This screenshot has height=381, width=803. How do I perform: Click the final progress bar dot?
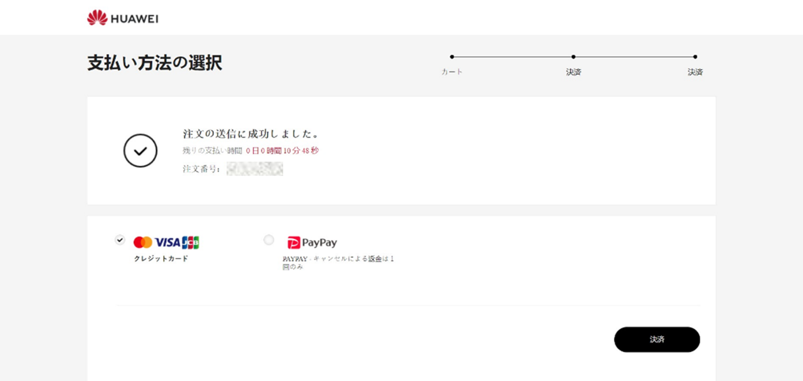pos(695,56)
